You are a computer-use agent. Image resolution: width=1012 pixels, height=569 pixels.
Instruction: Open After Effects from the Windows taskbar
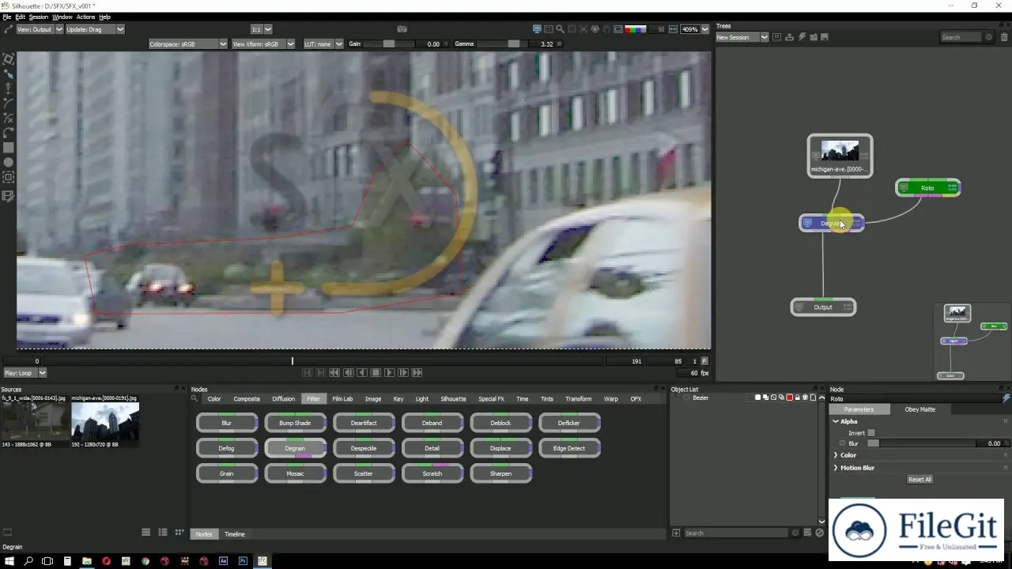[224, 561]
